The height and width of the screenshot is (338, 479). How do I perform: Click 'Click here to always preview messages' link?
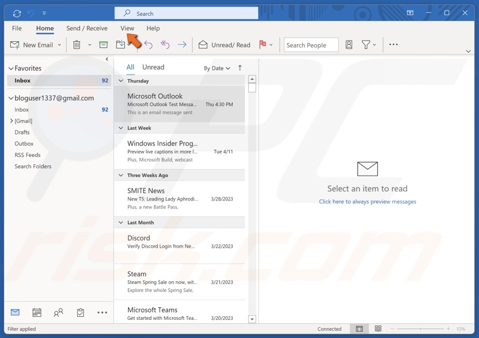[x=367, y=202]
